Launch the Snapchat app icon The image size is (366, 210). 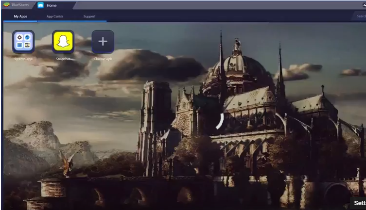click(x=63, y=42)
